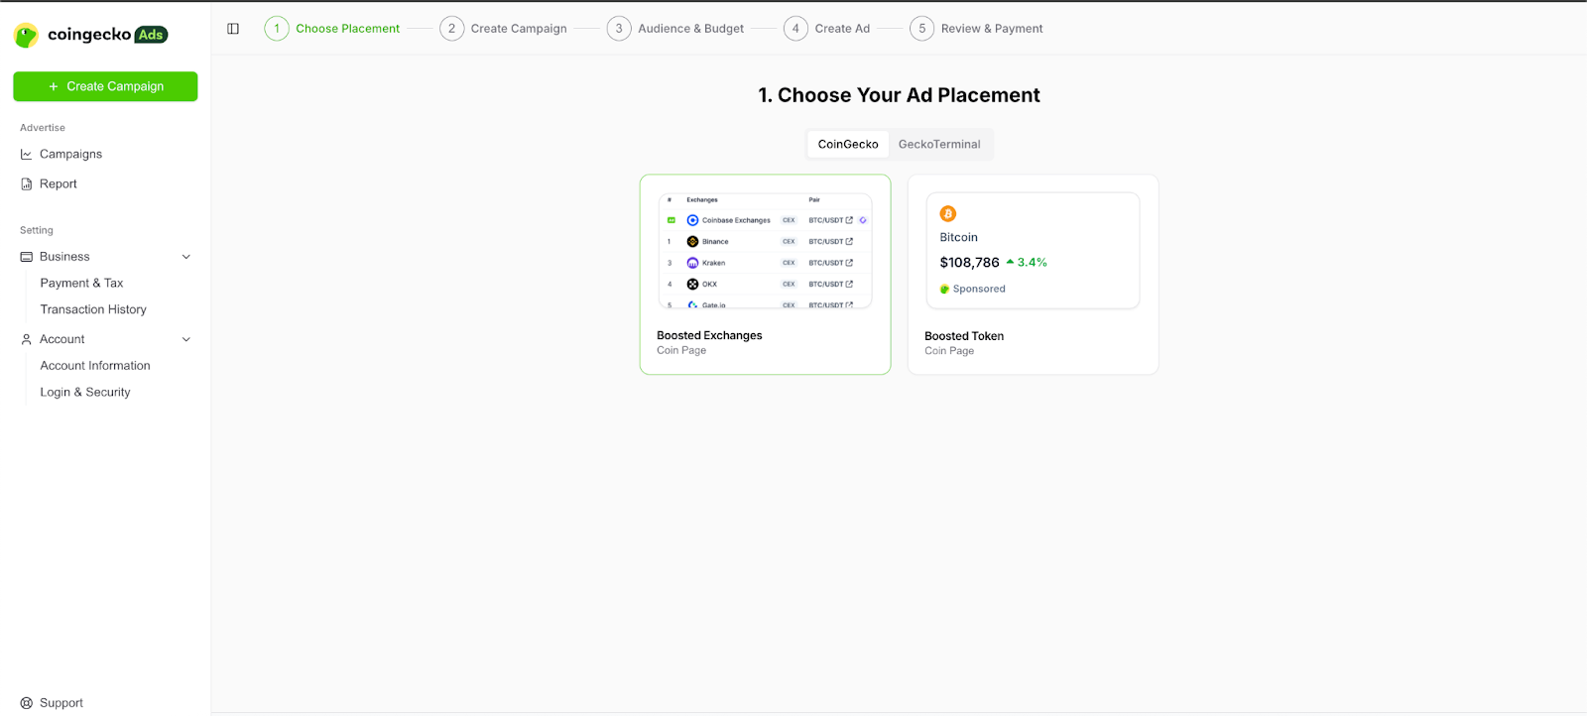The width and height of the screenshot is (1587, 716).
Task: Click the OKX logo in preview
Action: pos(692,285)
